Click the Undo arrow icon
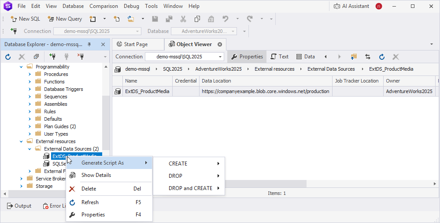The image size is (440, 223). (226, 19)
